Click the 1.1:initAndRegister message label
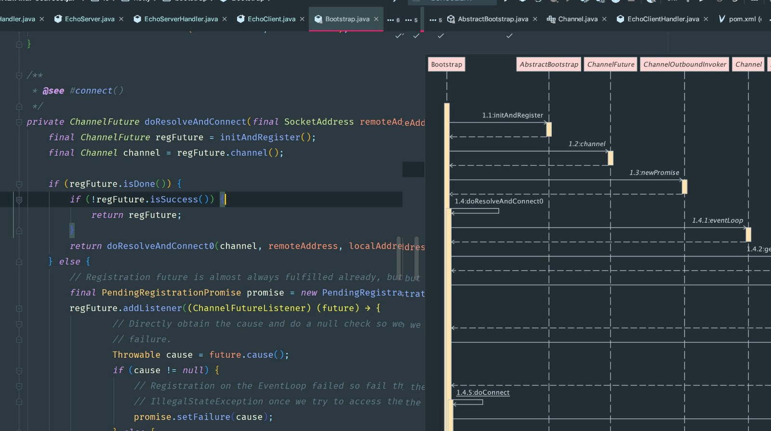The image size is (771, 431). (512, 115)
